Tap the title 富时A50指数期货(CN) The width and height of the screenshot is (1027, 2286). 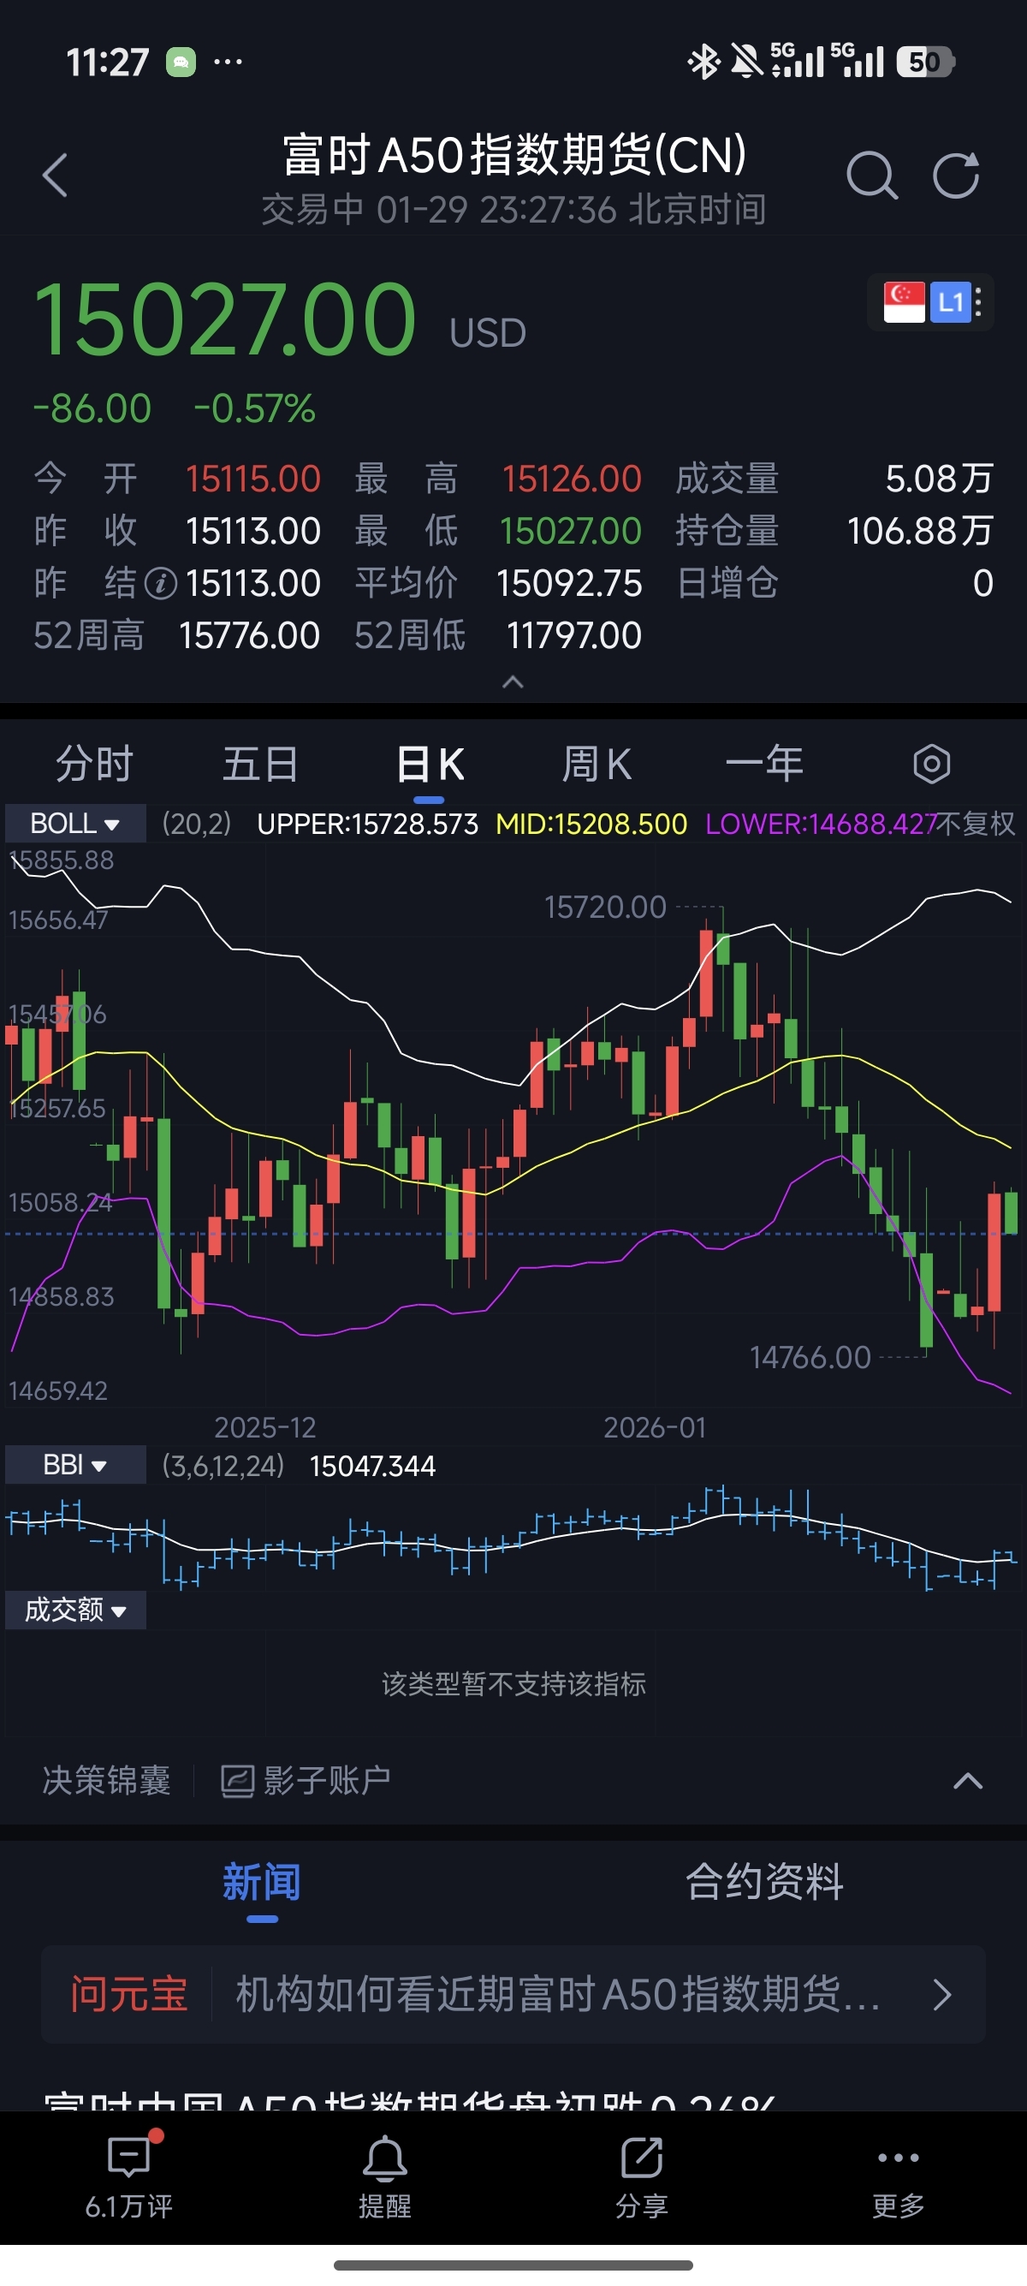[x=514, y=154]
